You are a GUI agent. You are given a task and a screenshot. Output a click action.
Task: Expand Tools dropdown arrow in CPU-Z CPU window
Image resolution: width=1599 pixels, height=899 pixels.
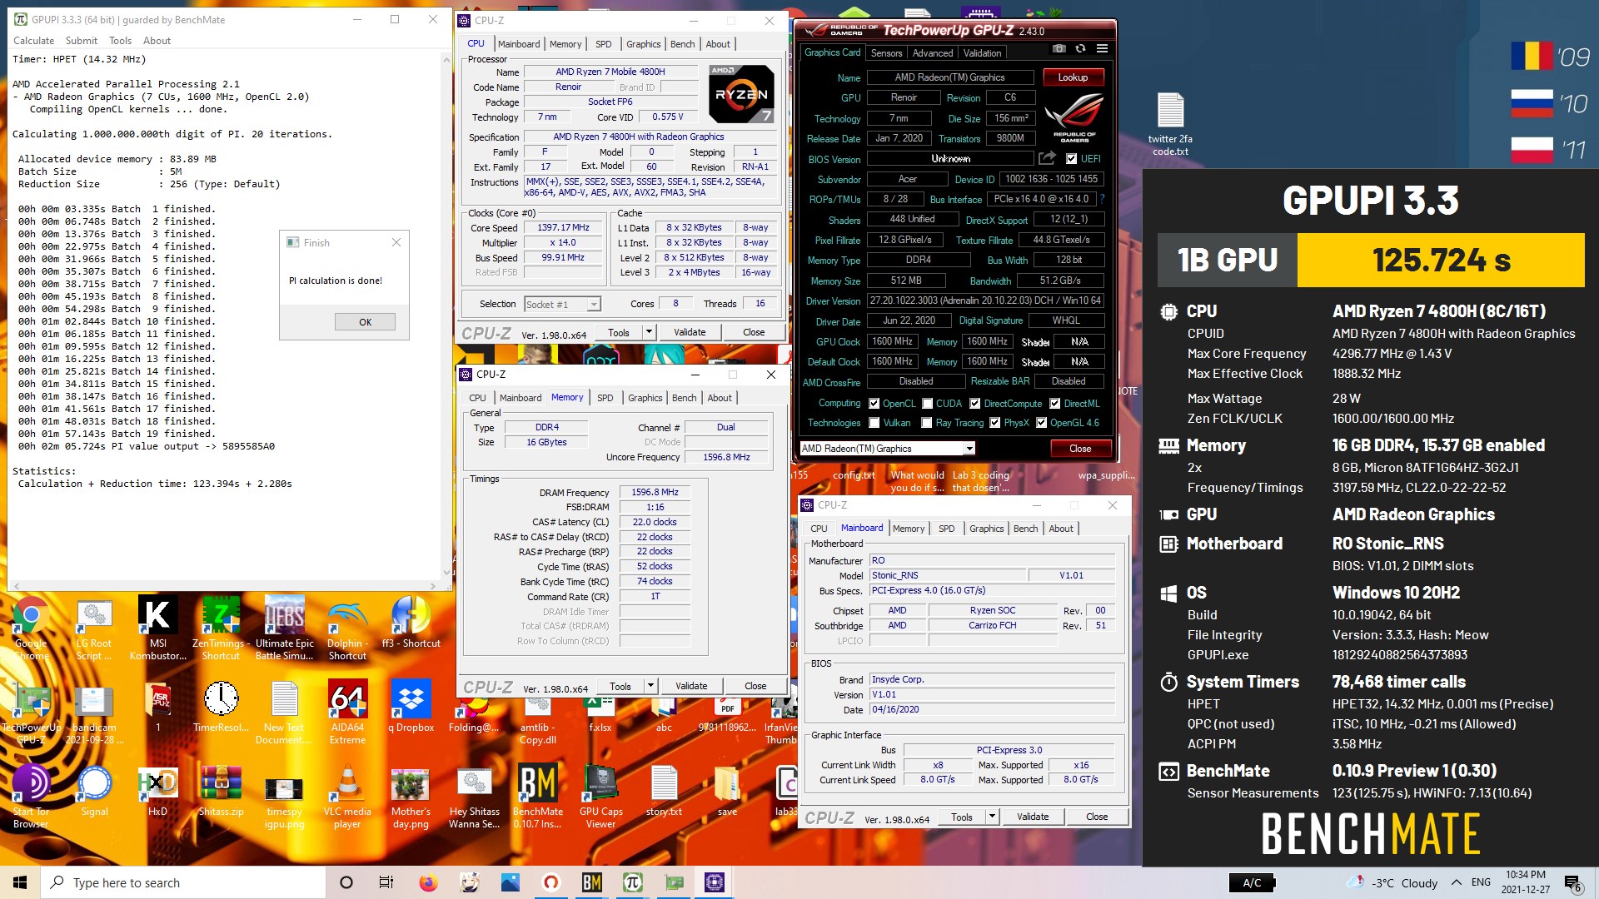pyautogui.click(x=649, y=332)
